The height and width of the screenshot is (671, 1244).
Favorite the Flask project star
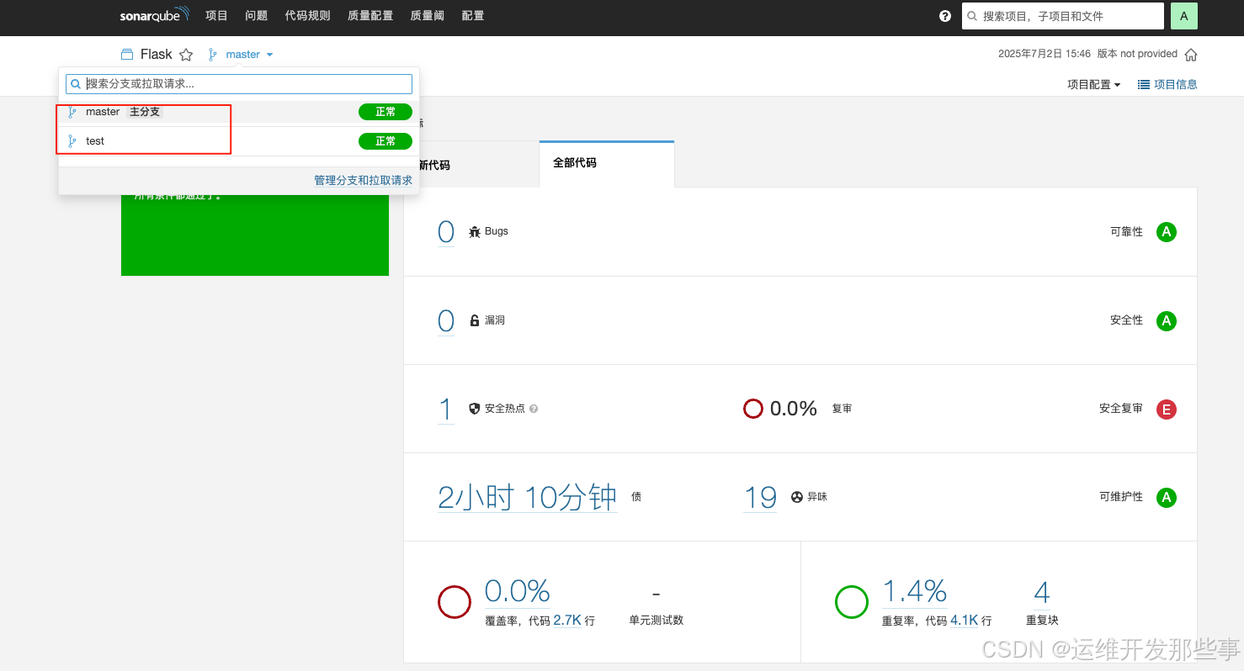click(x=186, y=55)
